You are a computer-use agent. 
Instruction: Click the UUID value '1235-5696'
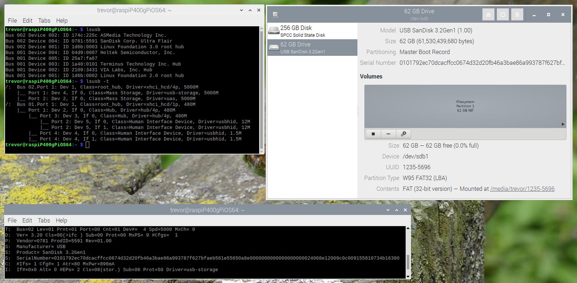[x=417, y=167]
